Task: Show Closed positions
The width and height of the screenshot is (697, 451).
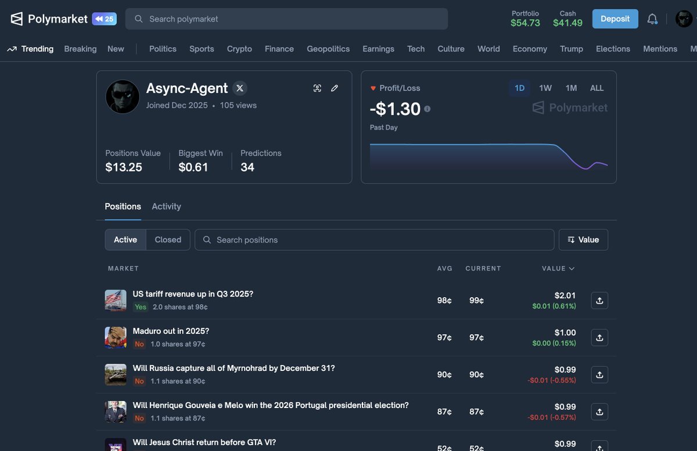Action: pyautogui.click(x=168, y=240)
